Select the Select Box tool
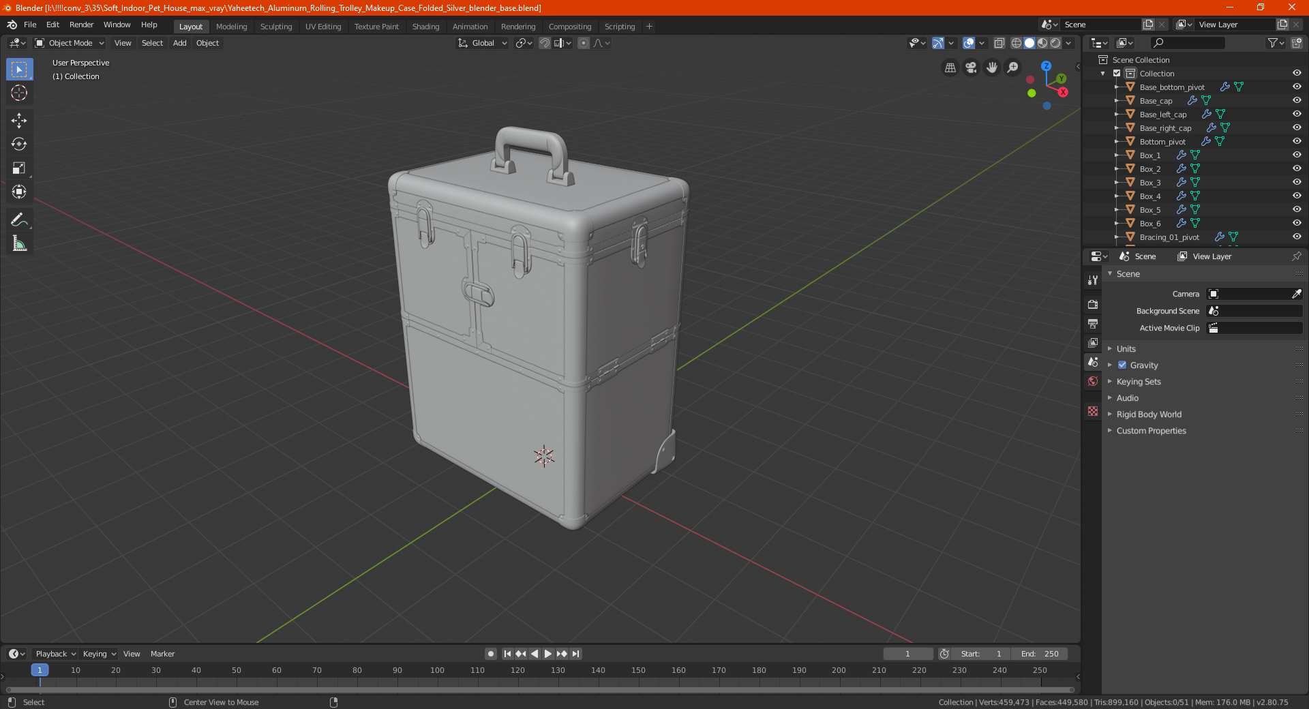1309x709 pixels. [19, 69]
